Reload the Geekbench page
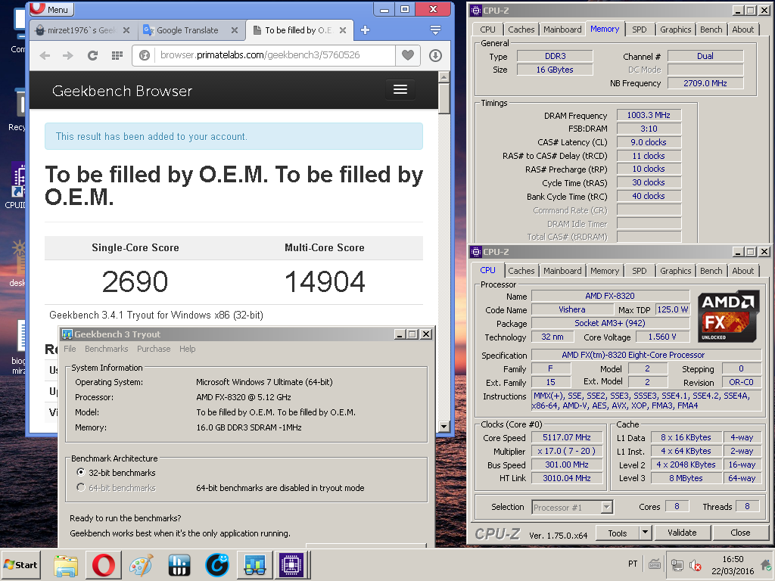Image resolution: width=775 pixels, height=581 pixels. (x=92, y=55)
